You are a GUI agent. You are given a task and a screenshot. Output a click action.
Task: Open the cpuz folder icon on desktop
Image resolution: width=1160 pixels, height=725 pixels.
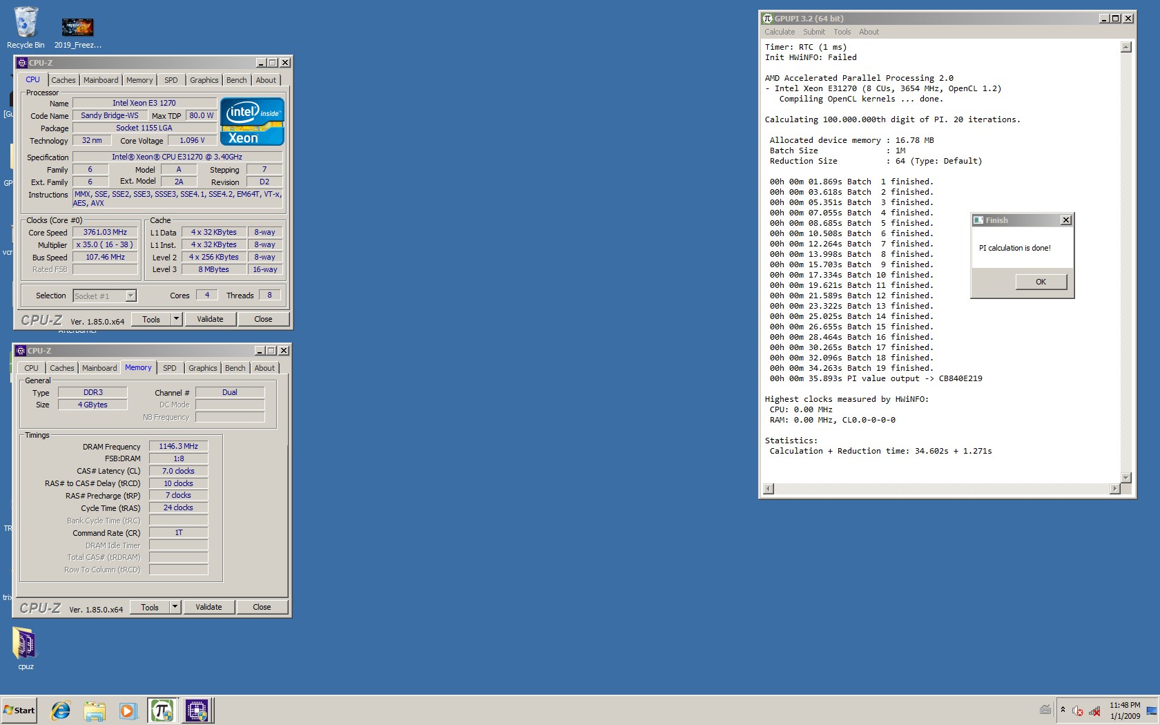[26, 648]
